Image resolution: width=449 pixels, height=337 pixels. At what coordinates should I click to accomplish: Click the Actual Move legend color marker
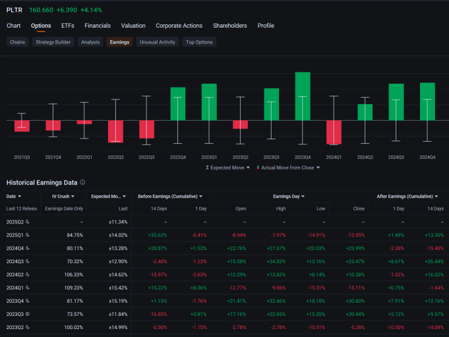tap(258, 168)
